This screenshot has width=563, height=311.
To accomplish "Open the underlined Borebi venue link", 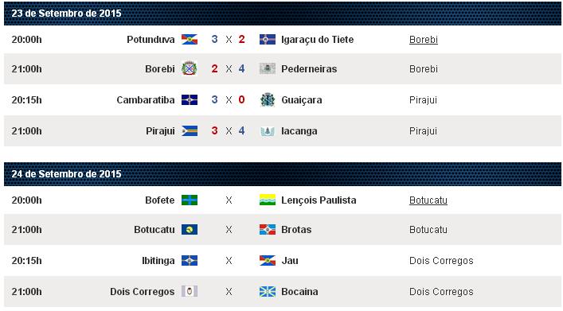I will point(424,40).
